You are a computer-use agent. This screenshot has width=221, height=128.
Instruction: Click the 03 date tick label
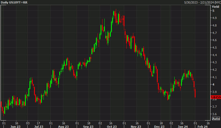click(28, 123)
